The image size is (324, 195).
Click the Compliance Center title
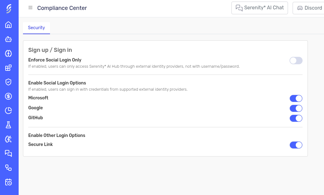point(62,8)
